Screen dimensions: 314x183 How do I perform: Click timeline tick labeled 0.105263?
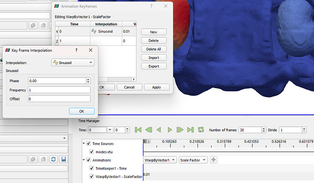tap(169, 141)
